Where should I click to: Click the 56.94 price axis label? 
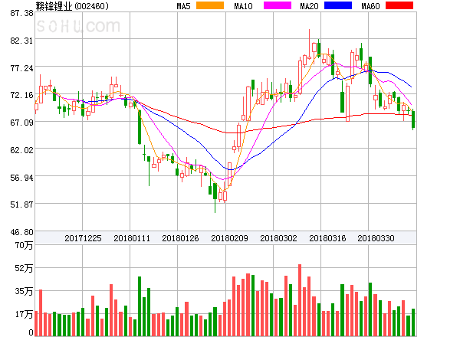(x=21, y=178)
